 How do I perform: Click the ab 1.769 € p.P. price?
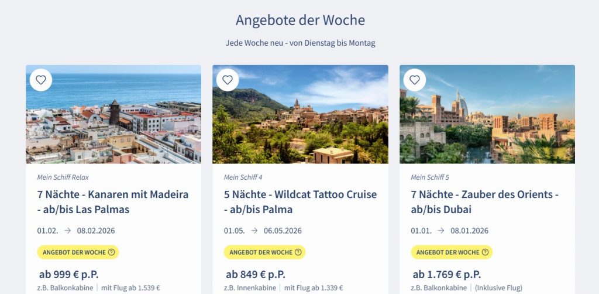click(x=447, y=274)
